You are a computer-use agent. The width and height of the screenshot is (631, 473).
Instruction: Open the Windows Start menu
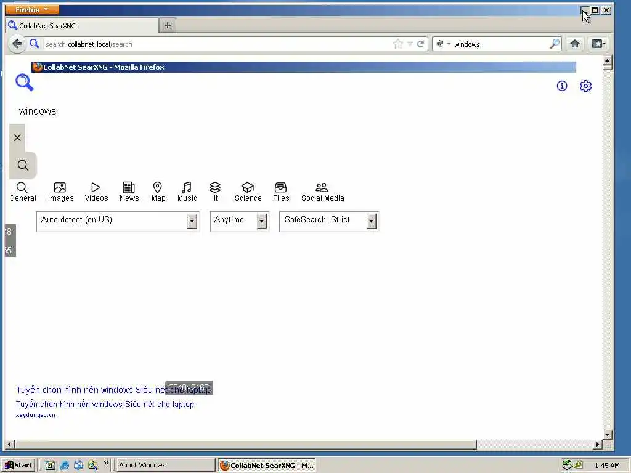point(18,465)
